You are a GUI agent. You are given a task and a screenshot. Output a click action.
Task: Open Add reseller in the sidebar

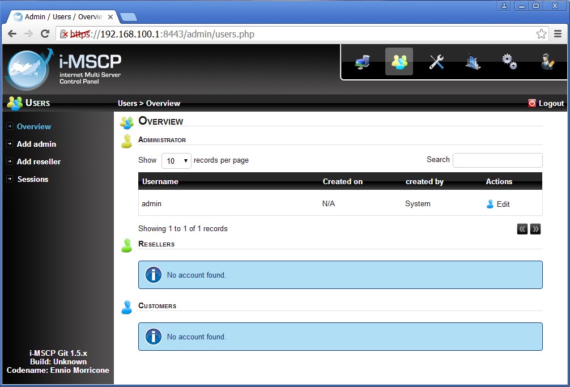(x=39, y=162)
